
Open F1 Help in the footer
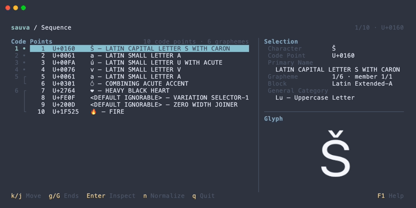(x=391, y=196)
